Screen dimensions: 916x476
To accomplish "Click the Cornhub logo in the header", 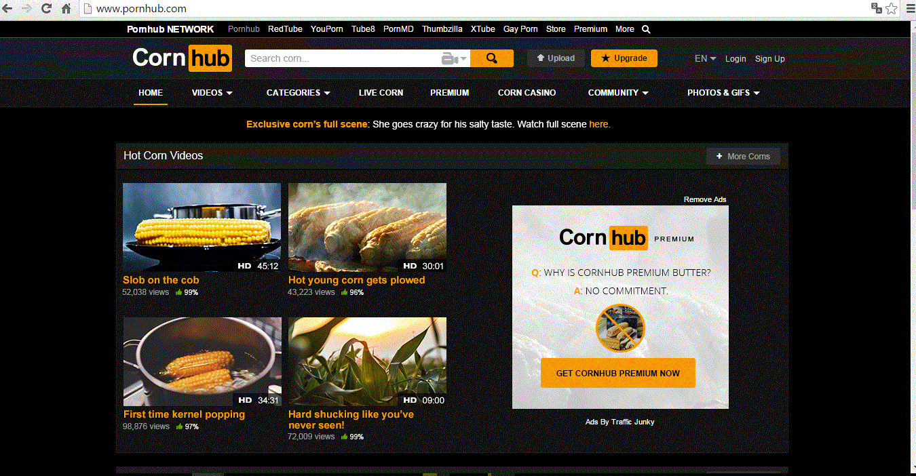I will [182, 58].
